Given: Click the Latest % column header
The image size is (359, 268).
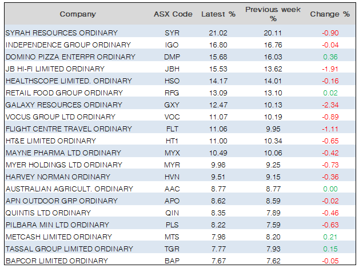Looking at the screenshot, I should [217, 14].
